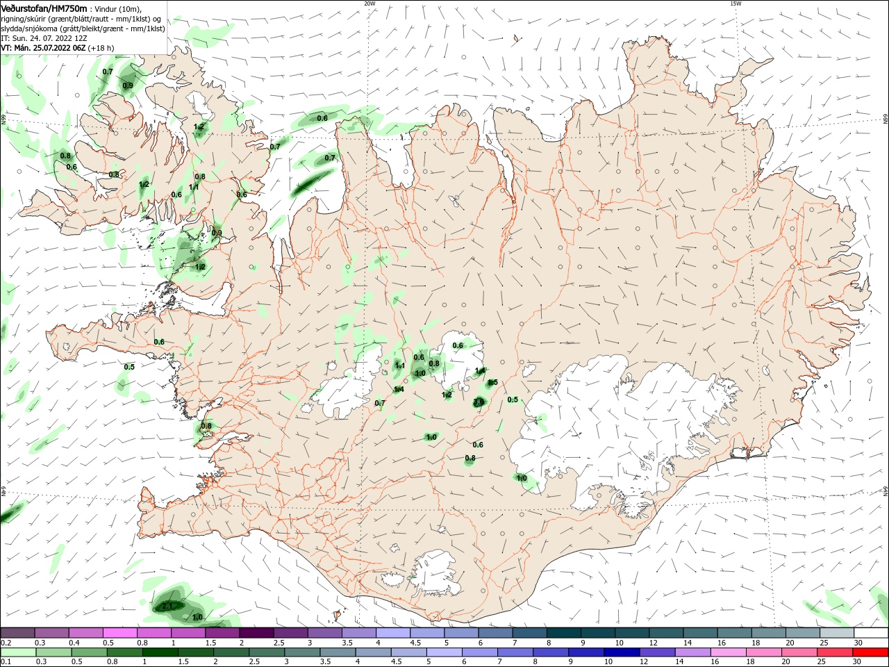This screenshot has height=667, width=889.
Task: Select the dark teal 8 swatch in the upper scale
Action: pos(564,632)
